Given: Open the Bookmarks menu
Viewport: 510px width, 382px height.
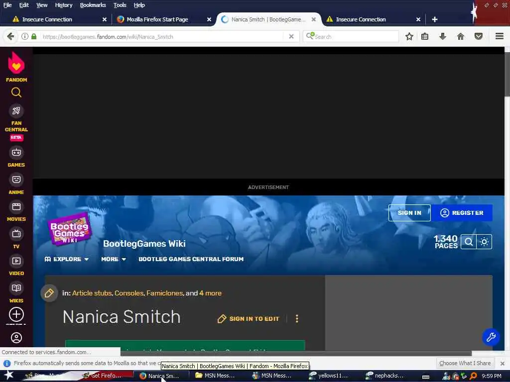Looking at the screenshot, I should coord(93,5).
